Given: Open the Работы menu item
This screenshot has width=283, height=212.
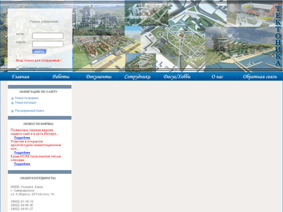Looking at the screenshot, I should pos(61,77).
